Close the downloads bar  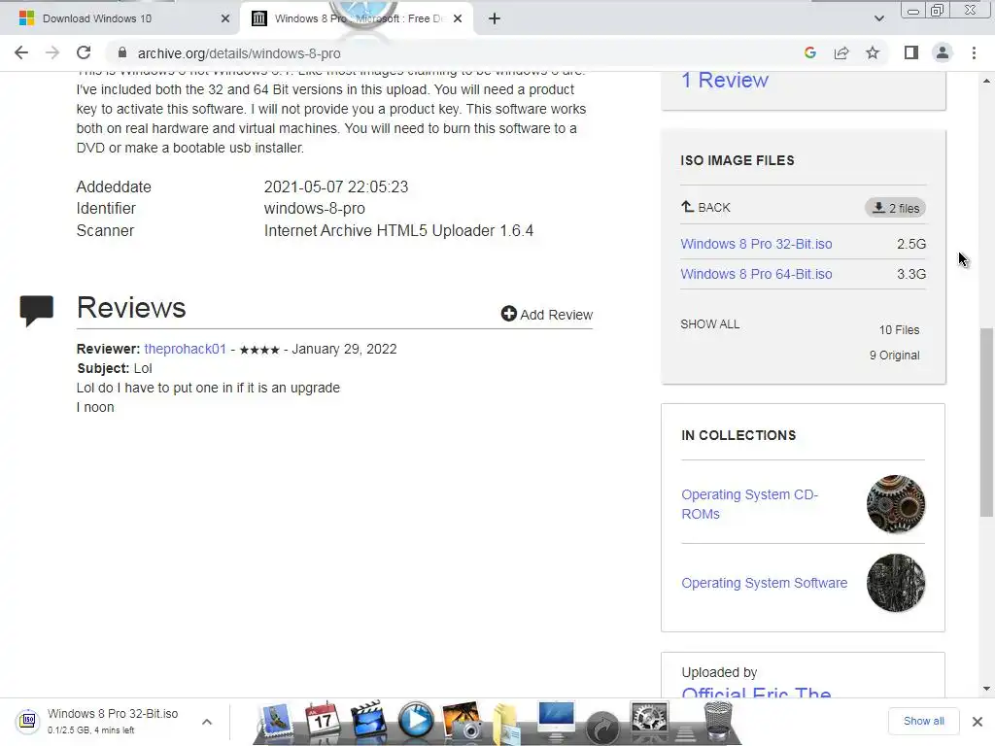point(978,722)
